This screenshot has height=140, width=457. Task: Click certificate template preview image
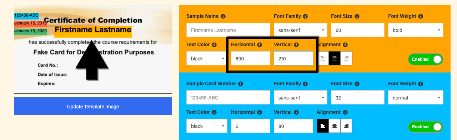93,50
